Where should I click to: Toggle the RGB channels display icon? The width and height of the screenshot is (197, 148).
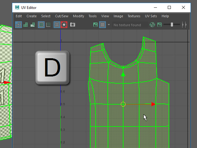[152, 25]
